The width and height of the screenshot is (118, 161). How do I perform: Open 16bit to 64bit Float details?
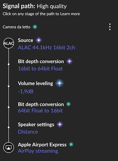(x=40, y=69)
